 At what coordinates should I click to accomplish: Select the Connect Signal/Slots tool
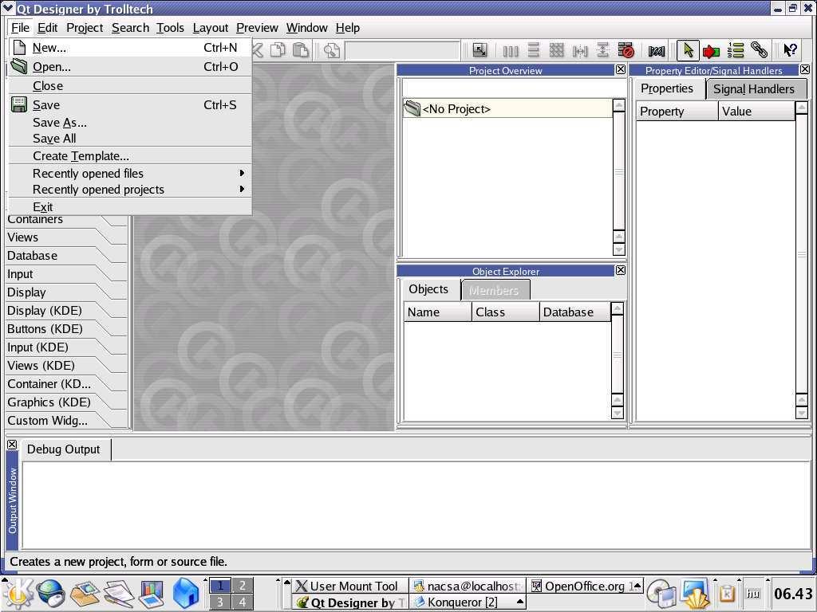tap(711, 51)
